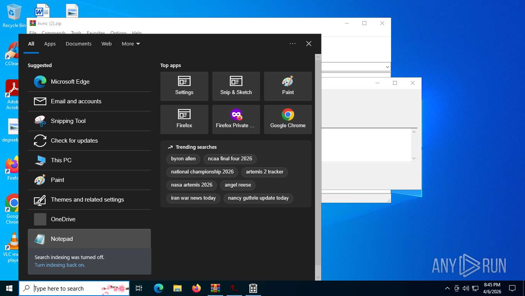Image resolution: width=525 pixels, height=296 pixels.
Task: Switch to WinRAR on the taskbar
Action: pyautogui.click(x=215, y=288)
